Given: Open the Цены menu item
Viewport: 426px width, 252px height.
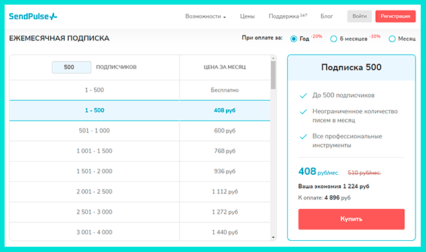Looking at the screenshot, I should (x=247, y=16).
